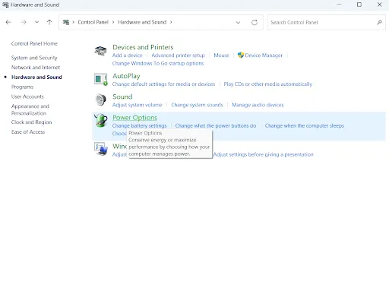Click the Power Options battery icon
Screen dimensions: 389x282
pos(101,120)
